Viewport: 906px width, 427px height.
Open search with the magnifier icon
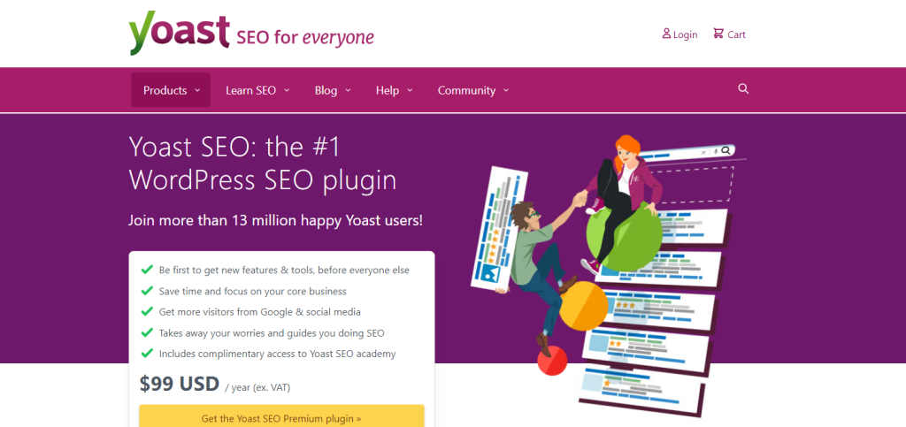click(743, 89)
